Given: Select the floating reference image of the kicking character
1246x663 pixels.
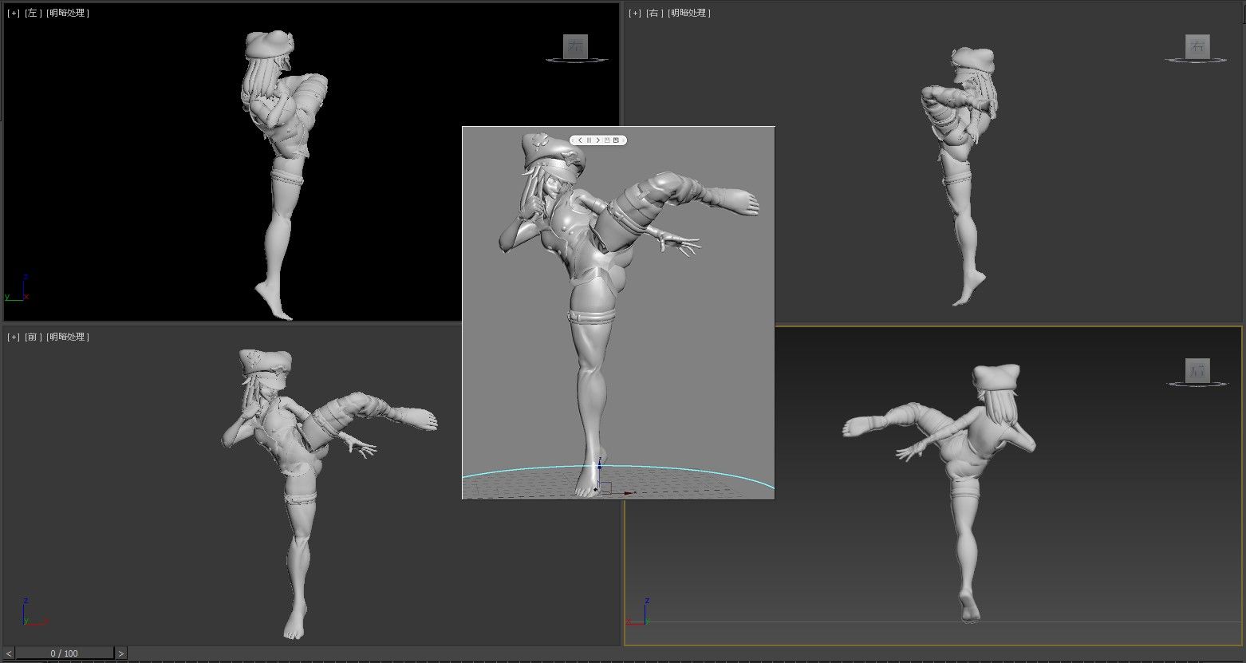Looking at the screenshot, I should click(x=618, y=313).
